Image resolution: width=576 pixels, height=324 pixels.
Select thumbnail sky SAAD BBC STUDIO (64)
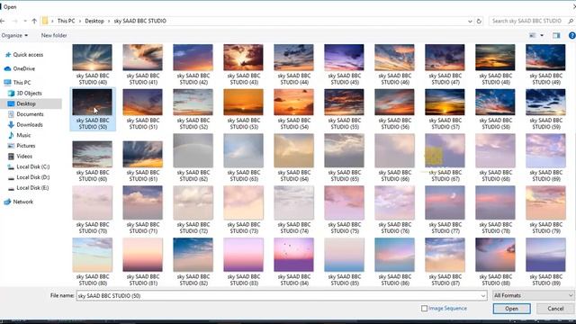tap(293, 150)
